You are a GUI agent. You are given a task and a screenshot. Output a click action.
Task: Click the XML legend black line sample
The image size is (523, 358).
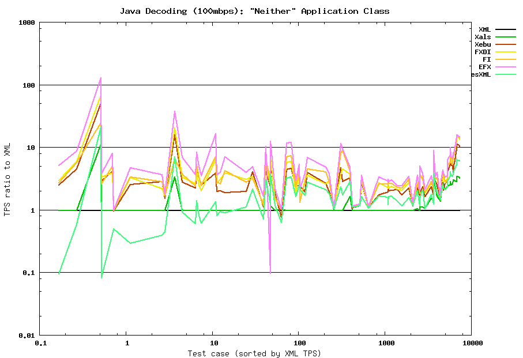coord(506,29)
